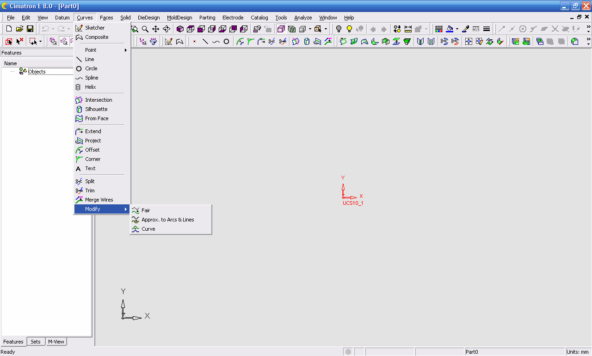Image resolution: width=592 pixels, height=356 pixels.
Task: Select Intersection in the Curves menu
Action: click(x=102, y=100)
